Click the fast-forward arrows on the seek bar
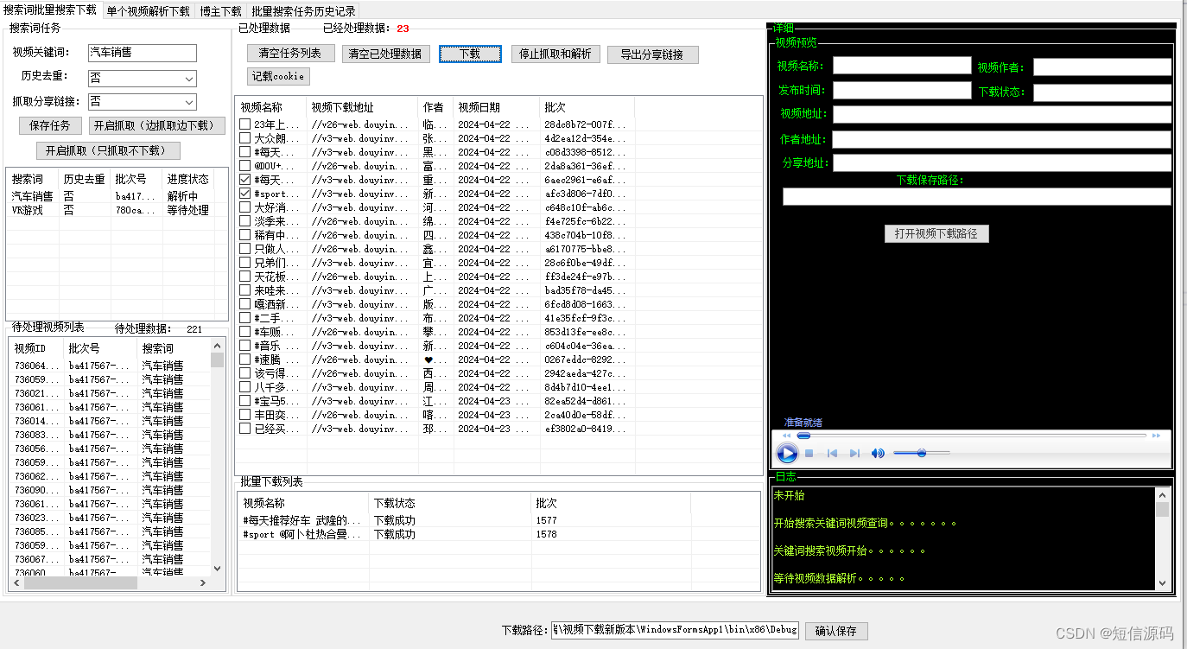The height and width of the screenshot is (649, 1187). tap(1157, 436)
